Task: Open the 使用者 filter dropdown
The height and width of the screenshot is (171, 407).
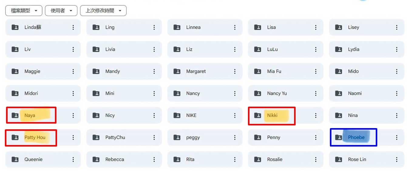Action: click(x=61, y=11)
